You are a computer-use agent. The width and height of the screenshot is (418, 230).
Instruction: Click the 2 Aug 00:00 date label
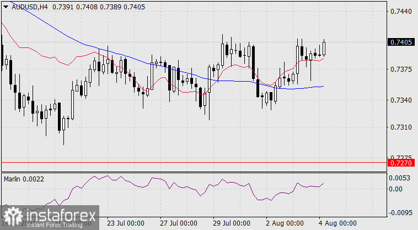284,223
